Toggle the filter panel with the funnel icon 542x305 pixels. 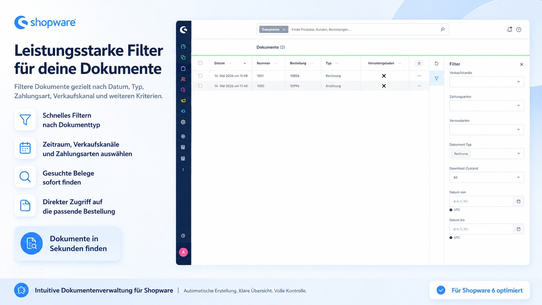436,79
